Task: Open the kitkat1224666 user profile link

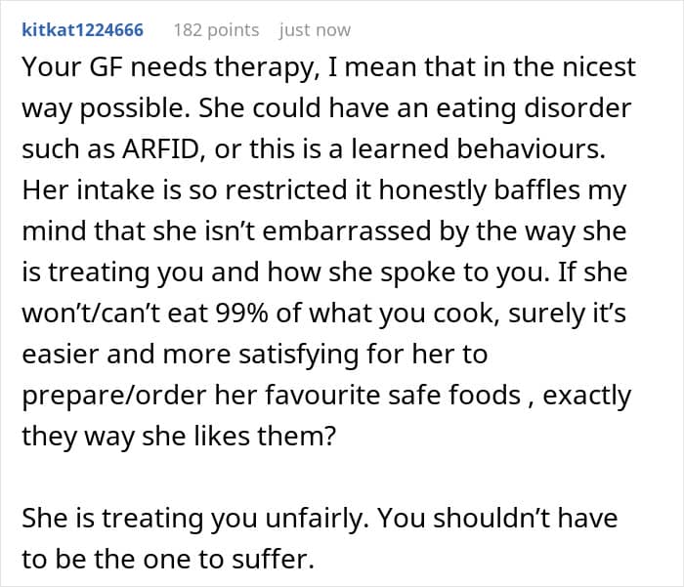Action: (82, 30)
